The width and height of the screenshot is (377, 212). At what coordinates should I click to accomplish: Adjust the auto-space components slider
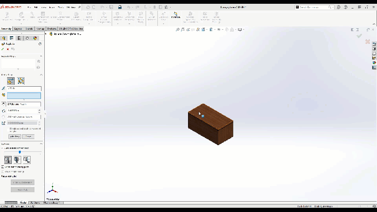20,152
